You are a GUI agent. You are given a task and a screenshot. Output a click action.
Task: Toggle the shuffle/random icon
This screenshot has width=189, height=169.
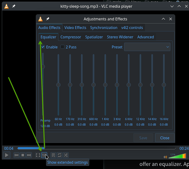coord(66,155)
